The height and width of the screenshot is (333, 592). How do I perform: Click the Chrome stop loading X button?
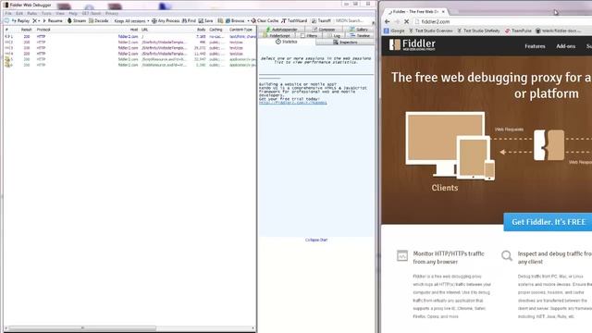point(407,22)
